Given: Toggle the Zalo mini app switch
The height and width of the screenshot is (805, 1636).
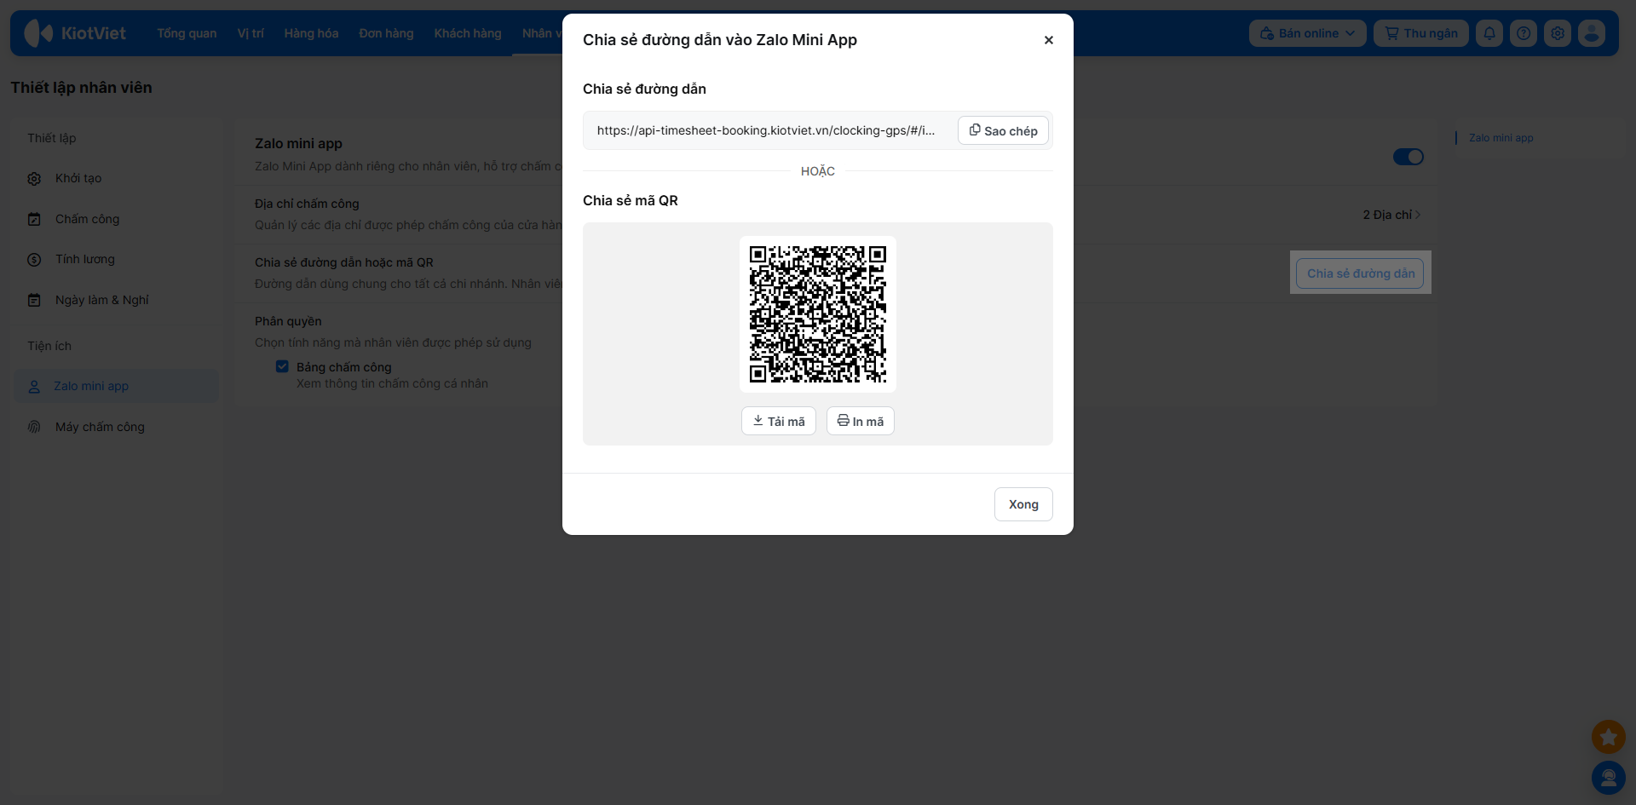Looking at the screenshot, I should coord(1408,157).
